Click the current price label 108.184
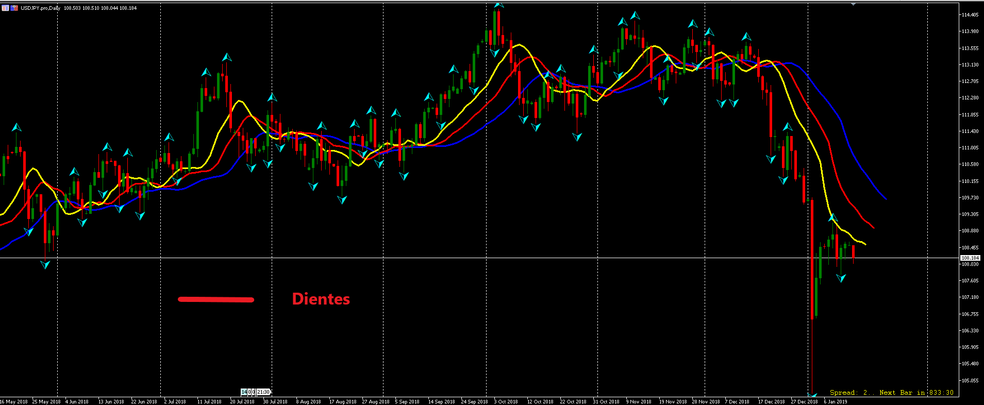 tap(970, 258)
